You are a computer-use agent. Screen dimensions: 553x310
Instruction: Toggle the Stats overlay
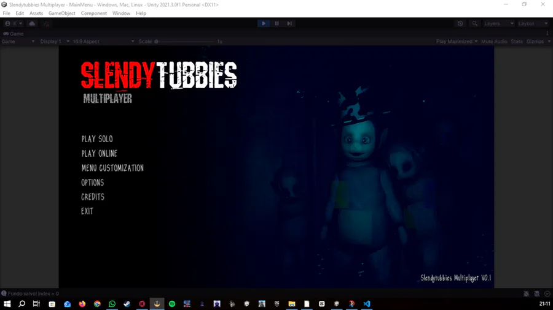click(x=517, y=42)
